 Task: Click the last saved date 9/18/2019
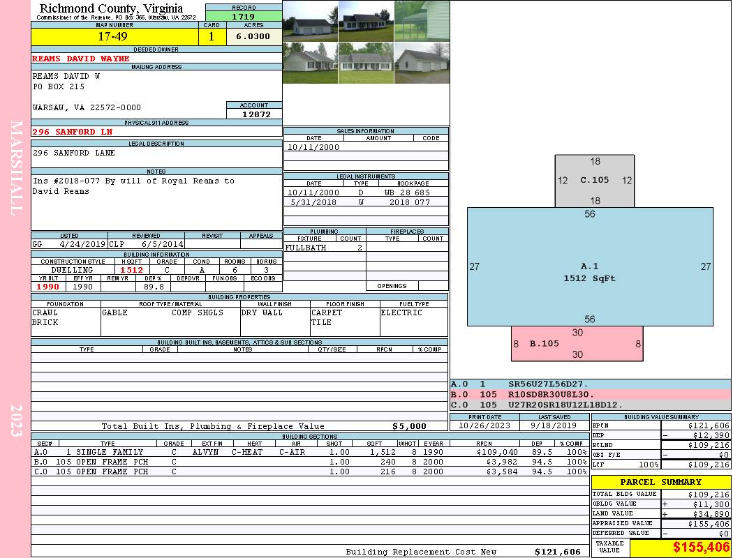(554, 425)
